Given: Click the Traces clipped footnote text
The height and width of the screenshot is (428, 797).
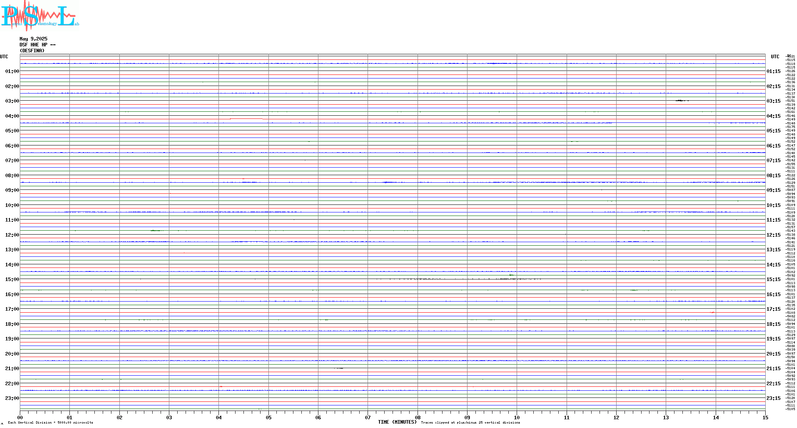Looking at the screenshot, I should [x=470, y=422].
